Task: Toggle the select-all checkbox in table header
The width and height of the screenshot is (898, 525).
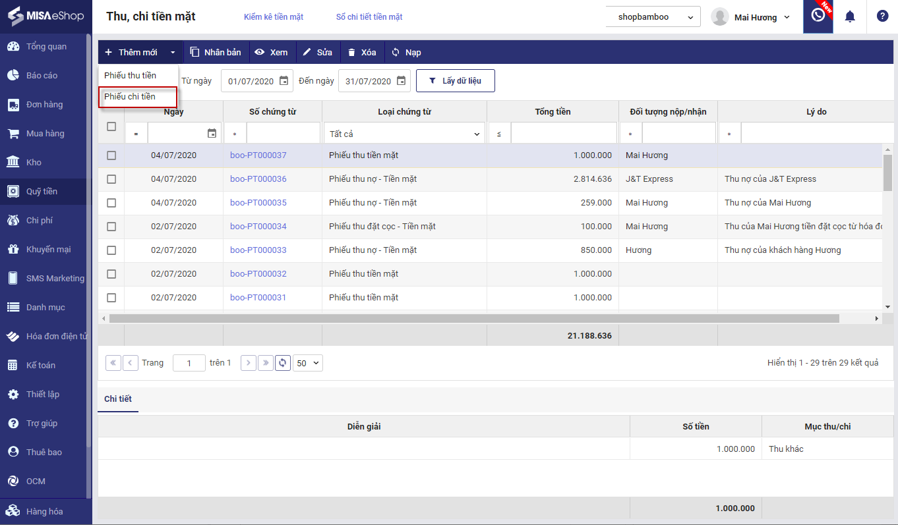Action: pos(111,126)
